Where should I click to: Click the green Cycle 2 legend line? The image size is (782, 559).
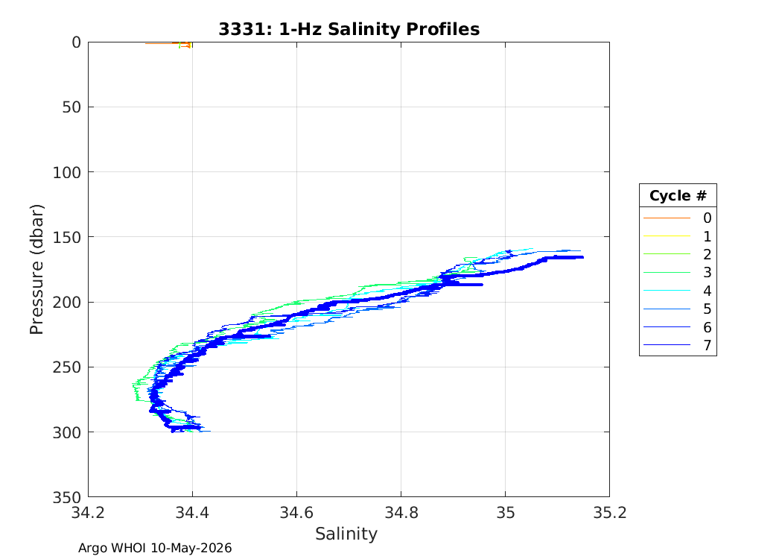click(667, 254)
